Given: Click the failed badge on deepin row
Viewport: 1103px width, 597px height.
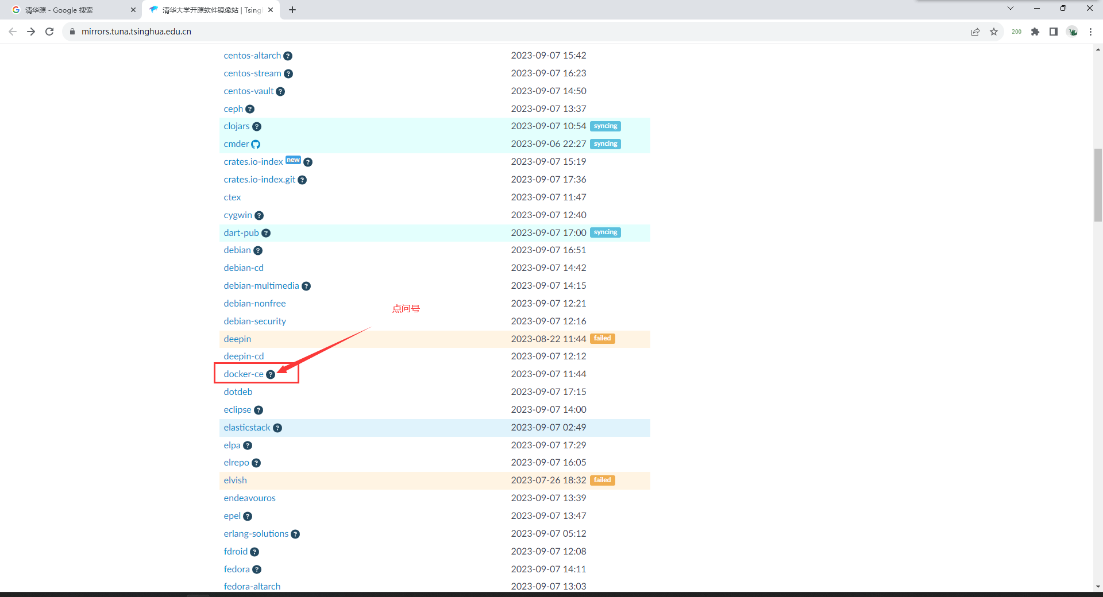Looking at the screenshot, I should [602, 339].
